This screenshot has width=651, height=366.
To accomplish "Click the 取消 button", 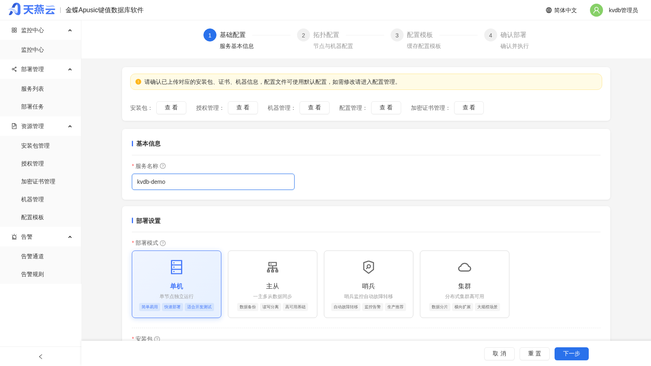I will (x=499, y=354).
